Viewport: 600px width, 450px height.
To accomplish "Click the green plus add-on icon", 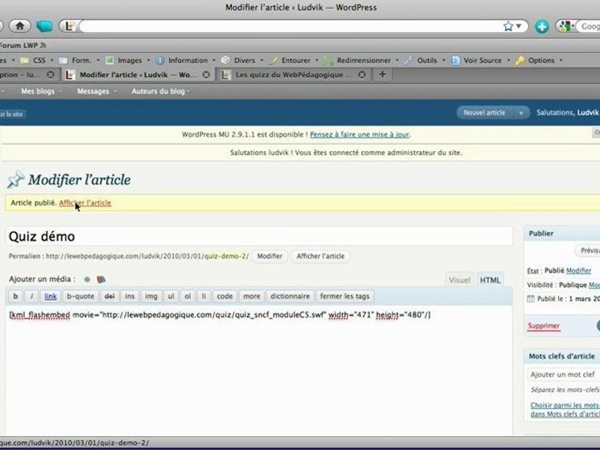I will click(x=541, y=26).
